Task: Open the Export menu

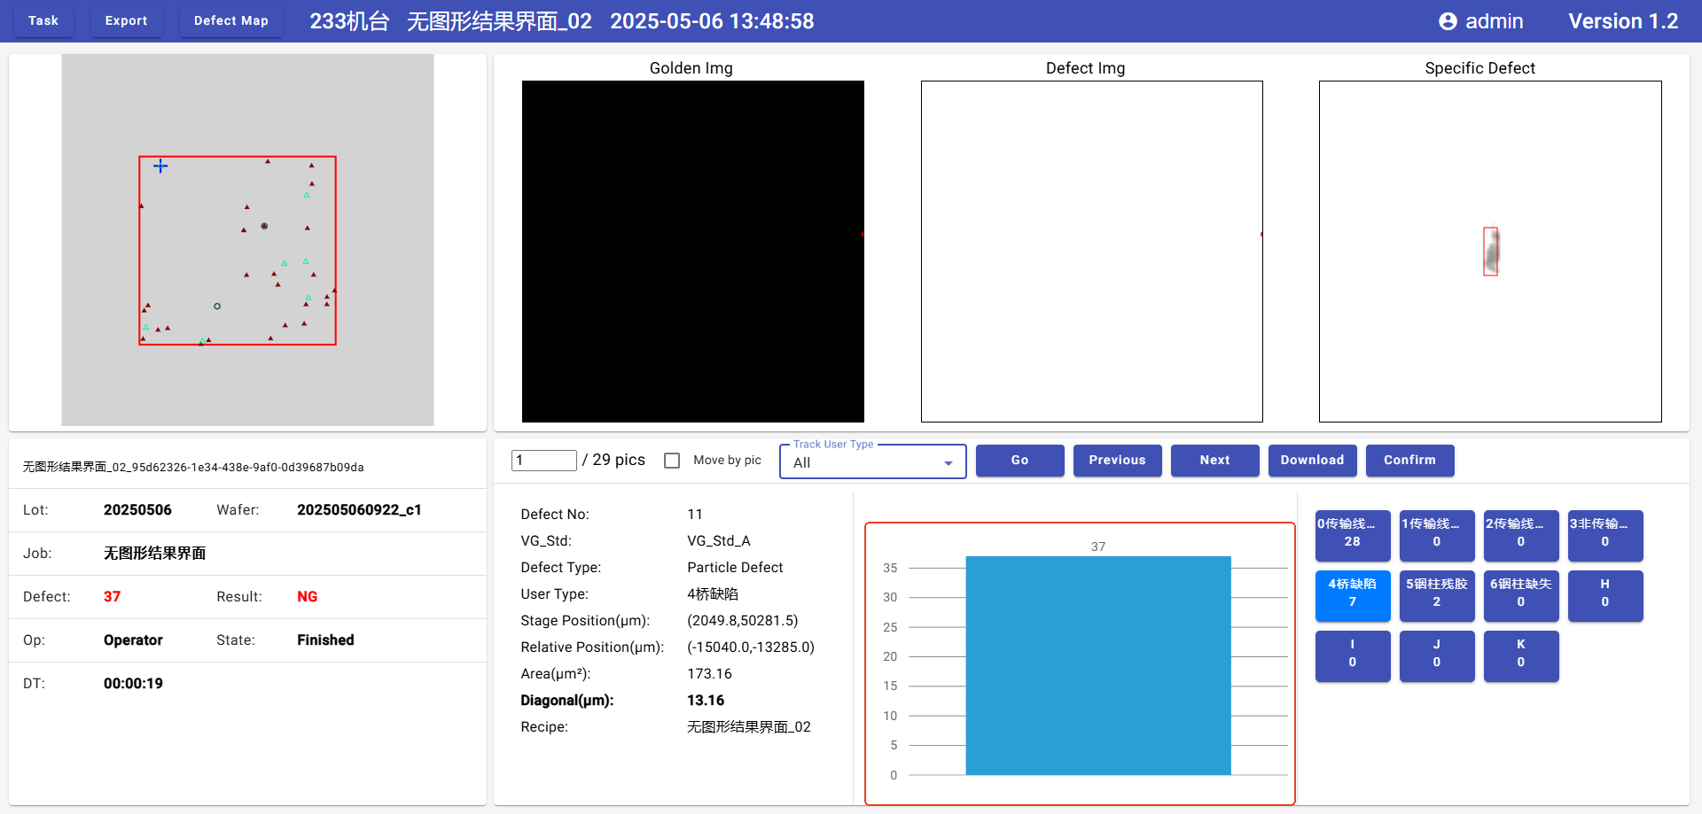Action: click(x=126, y=20)
